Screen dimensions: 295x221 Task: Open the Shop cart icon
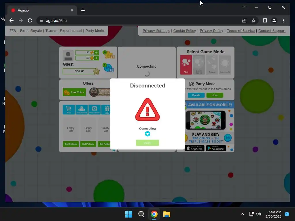coord(69,109)
